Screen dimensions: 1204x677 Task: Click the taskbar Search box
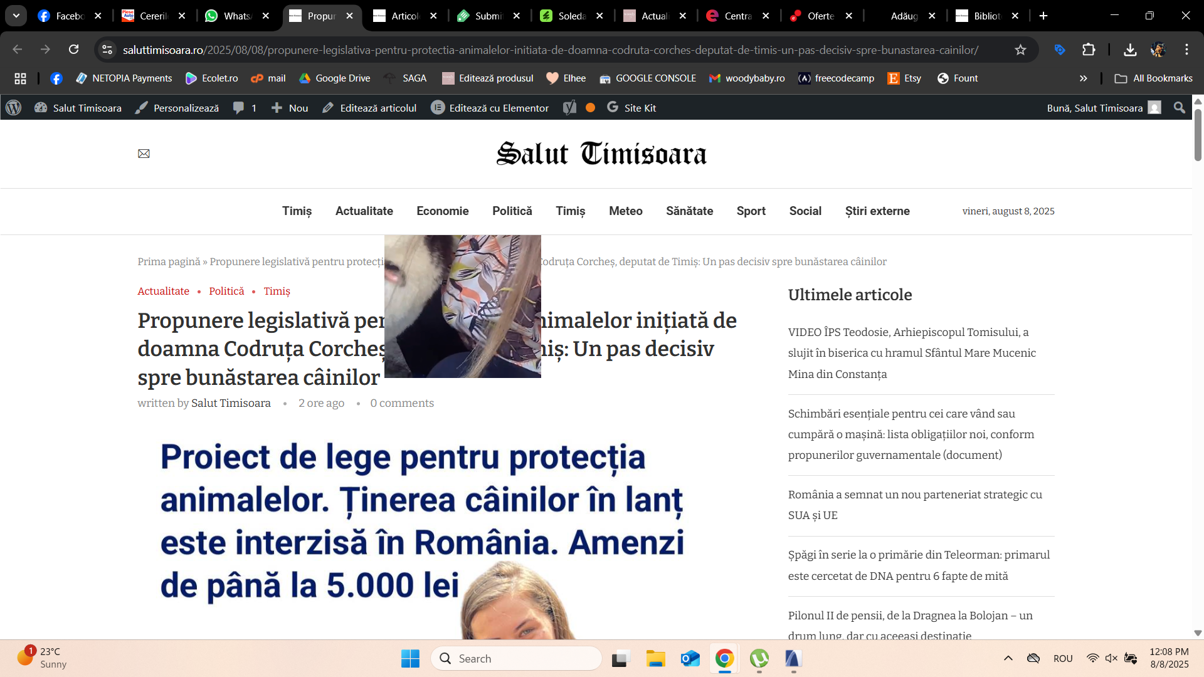[x=516, y=658]
